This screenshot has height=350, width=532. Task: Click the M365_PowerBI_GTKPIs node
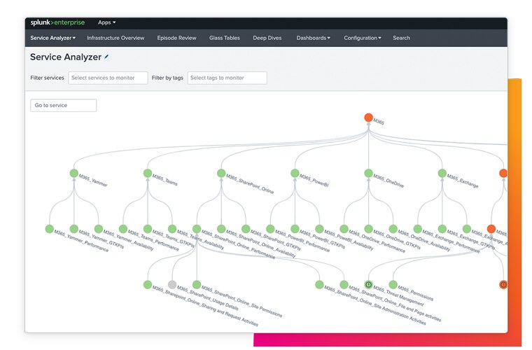pos(295,229)
